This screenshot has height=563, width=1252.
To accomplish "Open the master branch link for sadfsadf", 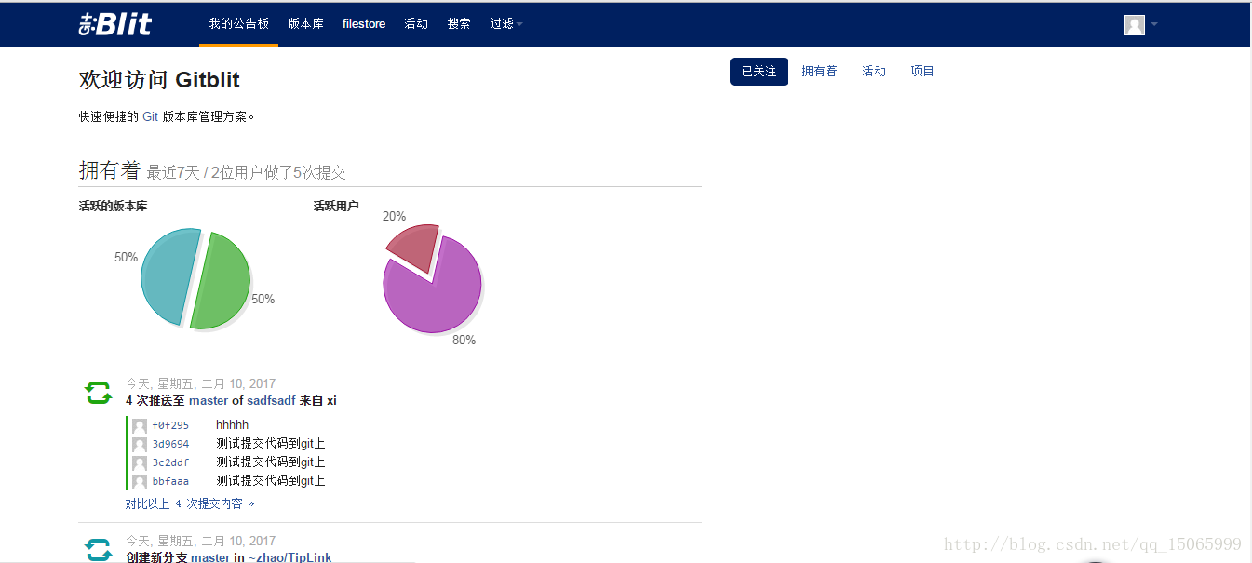I will (209, 401).
